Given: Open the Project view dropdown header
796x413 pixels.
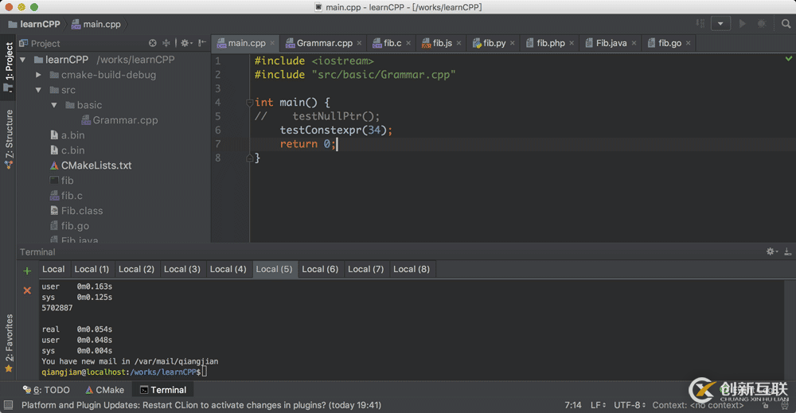Looking at the screenshot, I should tap(40, 44).
